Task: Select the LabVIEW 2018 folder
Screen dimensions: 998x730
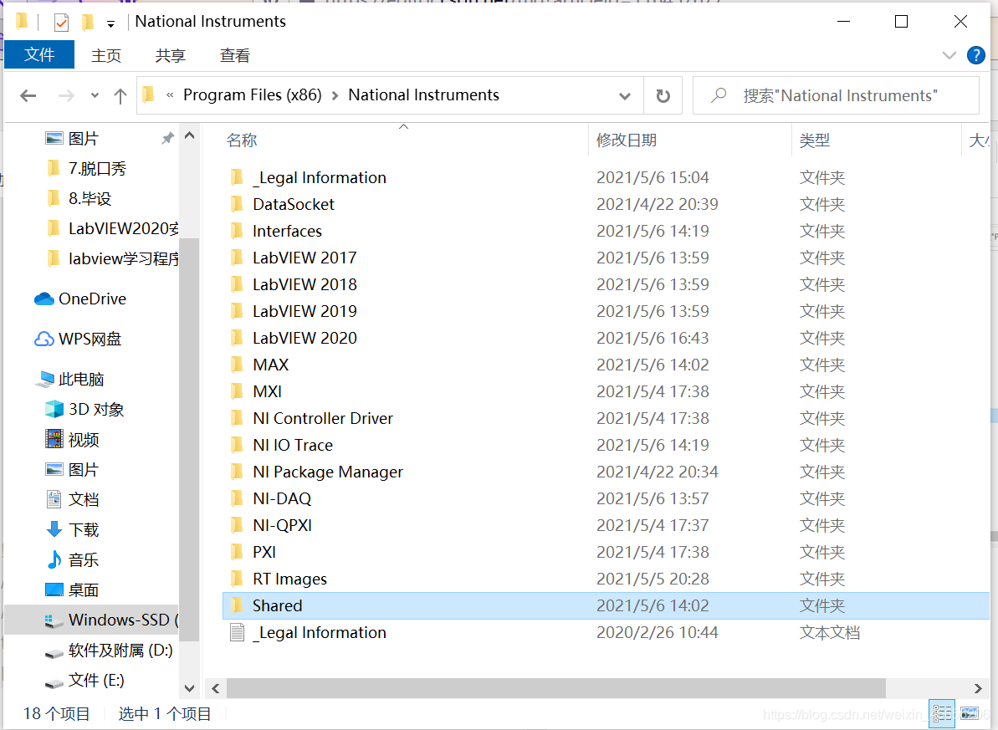Action: click(305, 284)
